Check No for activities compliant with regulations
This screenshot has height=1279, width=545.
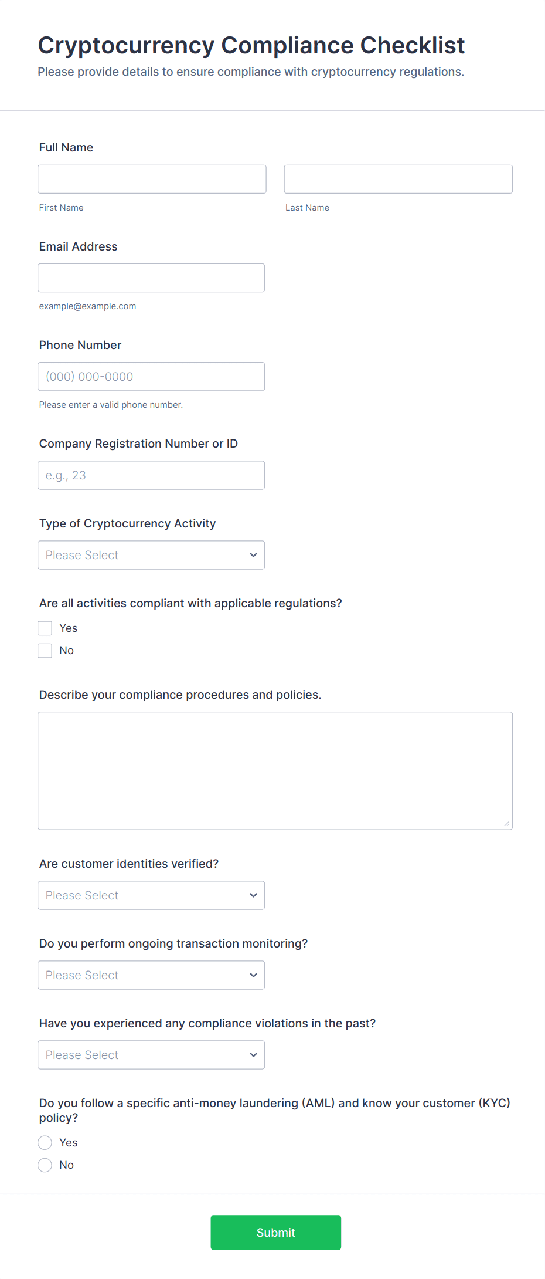tap(45, 651)
